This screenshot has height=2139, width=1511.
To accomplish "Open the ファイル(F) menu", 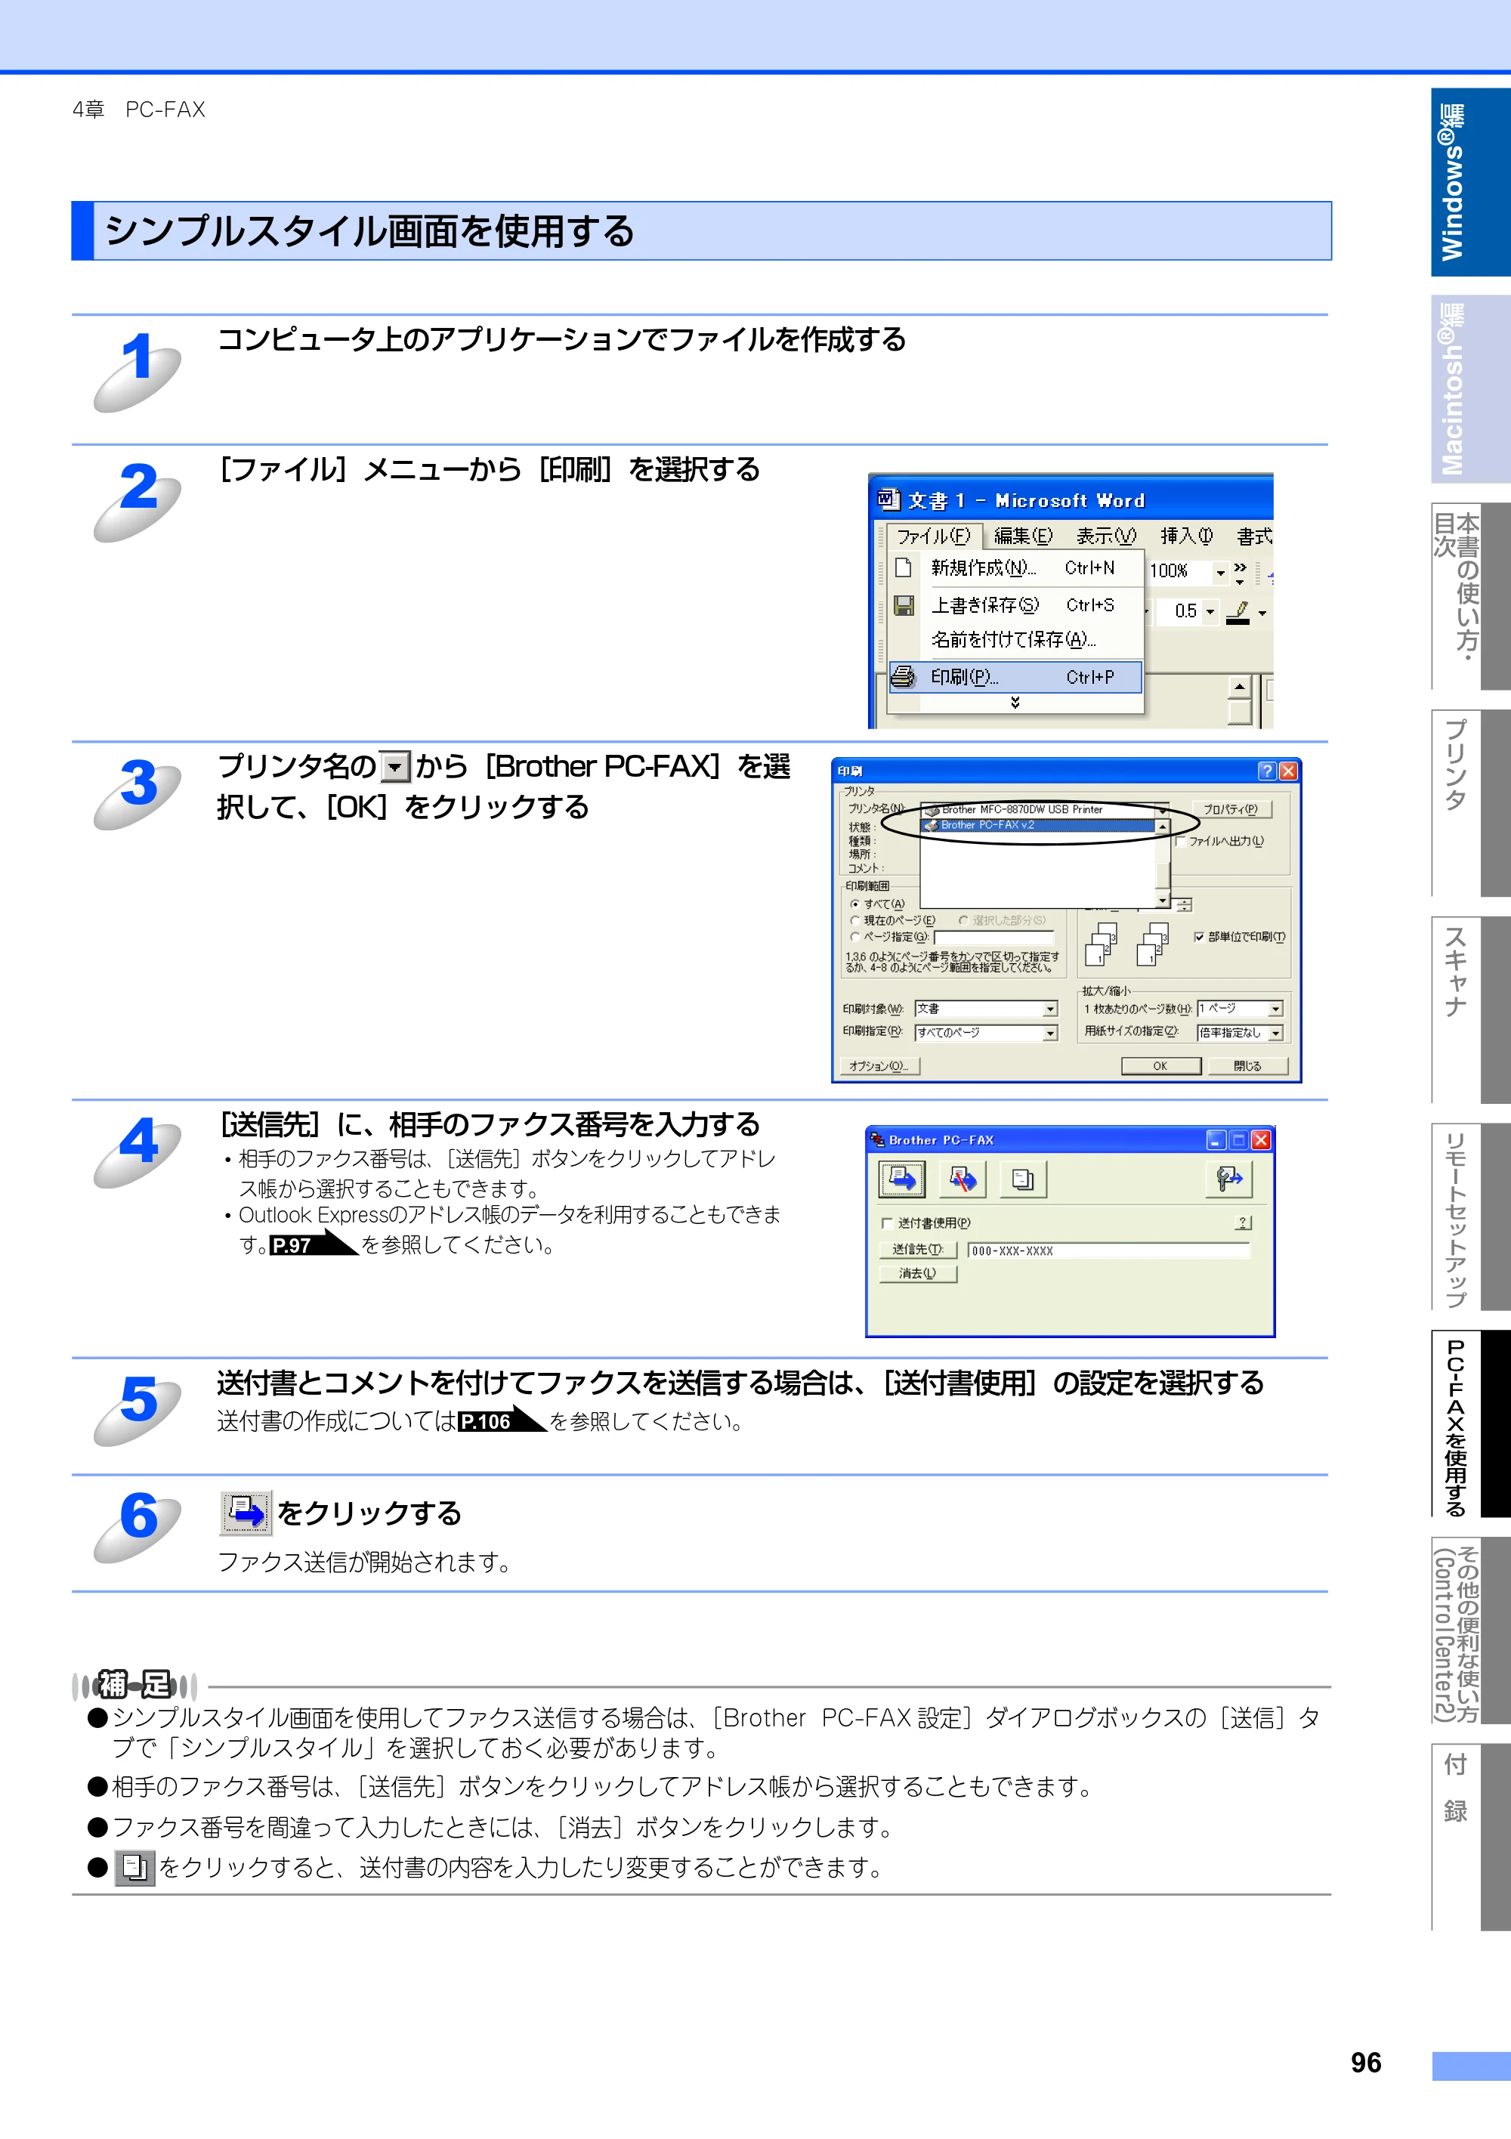I will tap(935, 536).
